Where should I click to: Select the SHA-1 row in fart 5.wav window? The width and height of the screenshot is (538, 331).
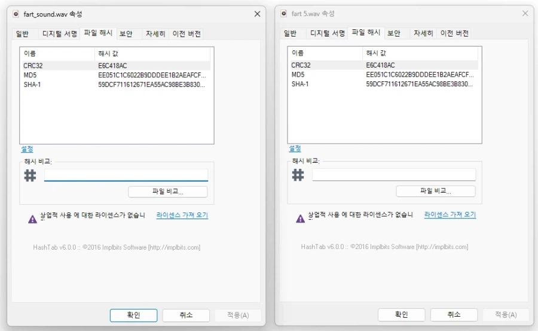pos(384,84)
